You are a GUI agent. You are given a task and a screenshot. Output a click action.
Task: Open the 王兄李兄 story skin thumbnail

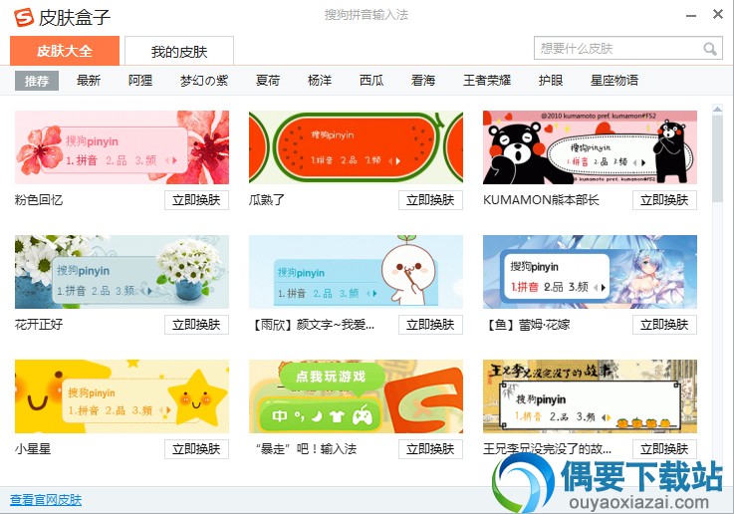tap(590, 396)
